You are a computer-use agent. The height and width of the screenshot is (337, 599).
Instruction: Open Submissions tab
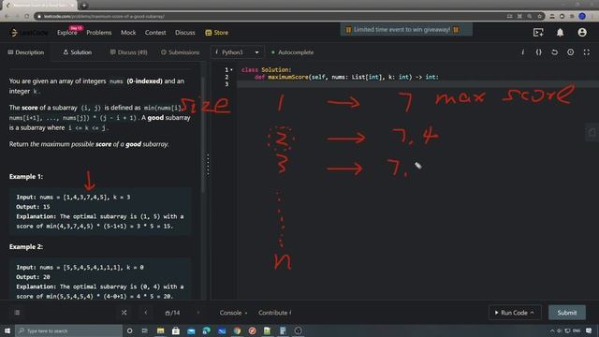[x=180, y=52]
